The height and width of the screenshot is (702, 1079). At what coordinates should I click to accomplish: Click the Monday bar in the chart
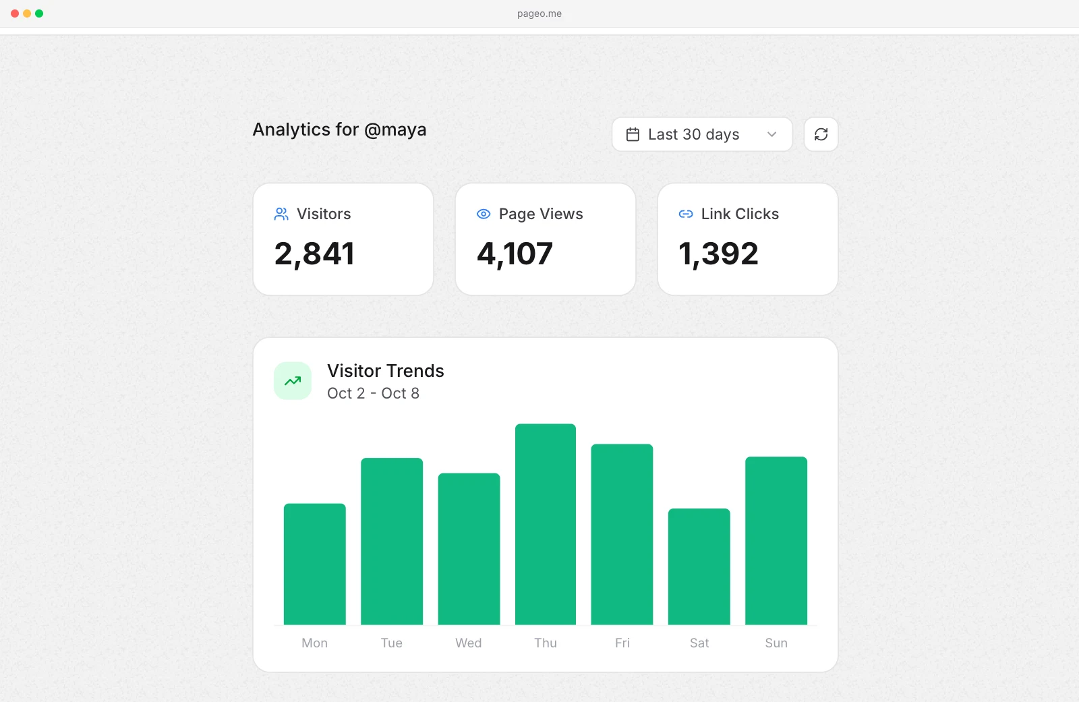(x=315, y=564)
